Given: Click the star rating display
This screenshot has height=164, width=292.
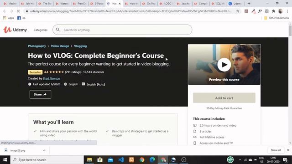Looking at the screenshot, I should (57, 72).
